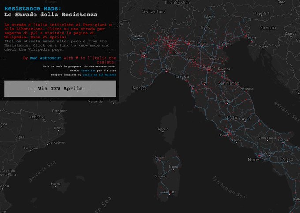This screenshot has width=300, height=213.
Task: Click the Ravenna label
Action: coord(224,69)
